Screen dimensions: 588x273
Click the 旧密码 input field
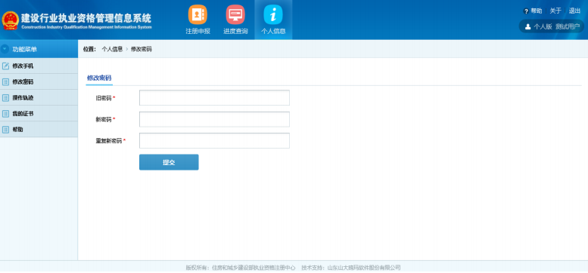click(x=214, y=98)
